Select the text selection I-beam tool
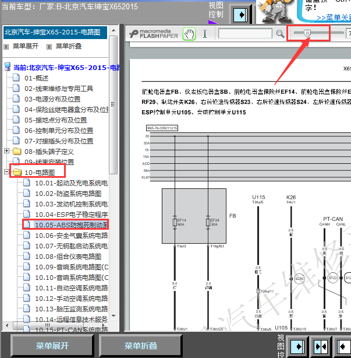This screenshot has width=351, height=358. click(205, 34)
